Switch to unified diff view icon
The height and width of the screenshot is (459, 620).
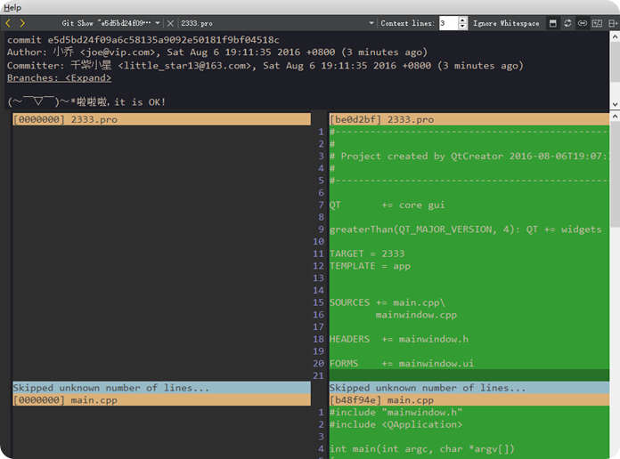[x=597, y=23]
